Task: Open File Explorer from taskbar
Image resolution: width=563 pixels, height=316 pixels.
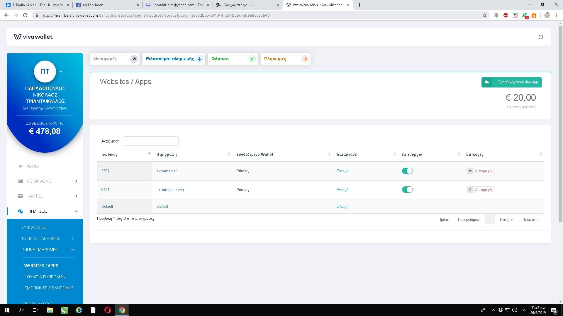Action: coord(50,310)
